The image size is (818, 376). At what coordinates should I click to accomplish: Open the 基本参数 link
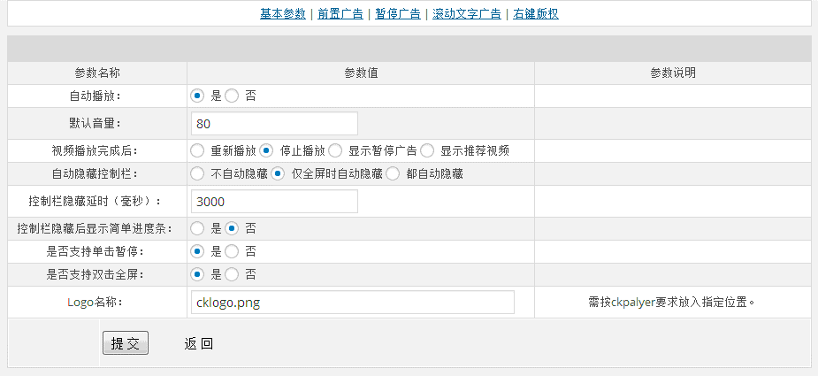[x=283, y=14]
